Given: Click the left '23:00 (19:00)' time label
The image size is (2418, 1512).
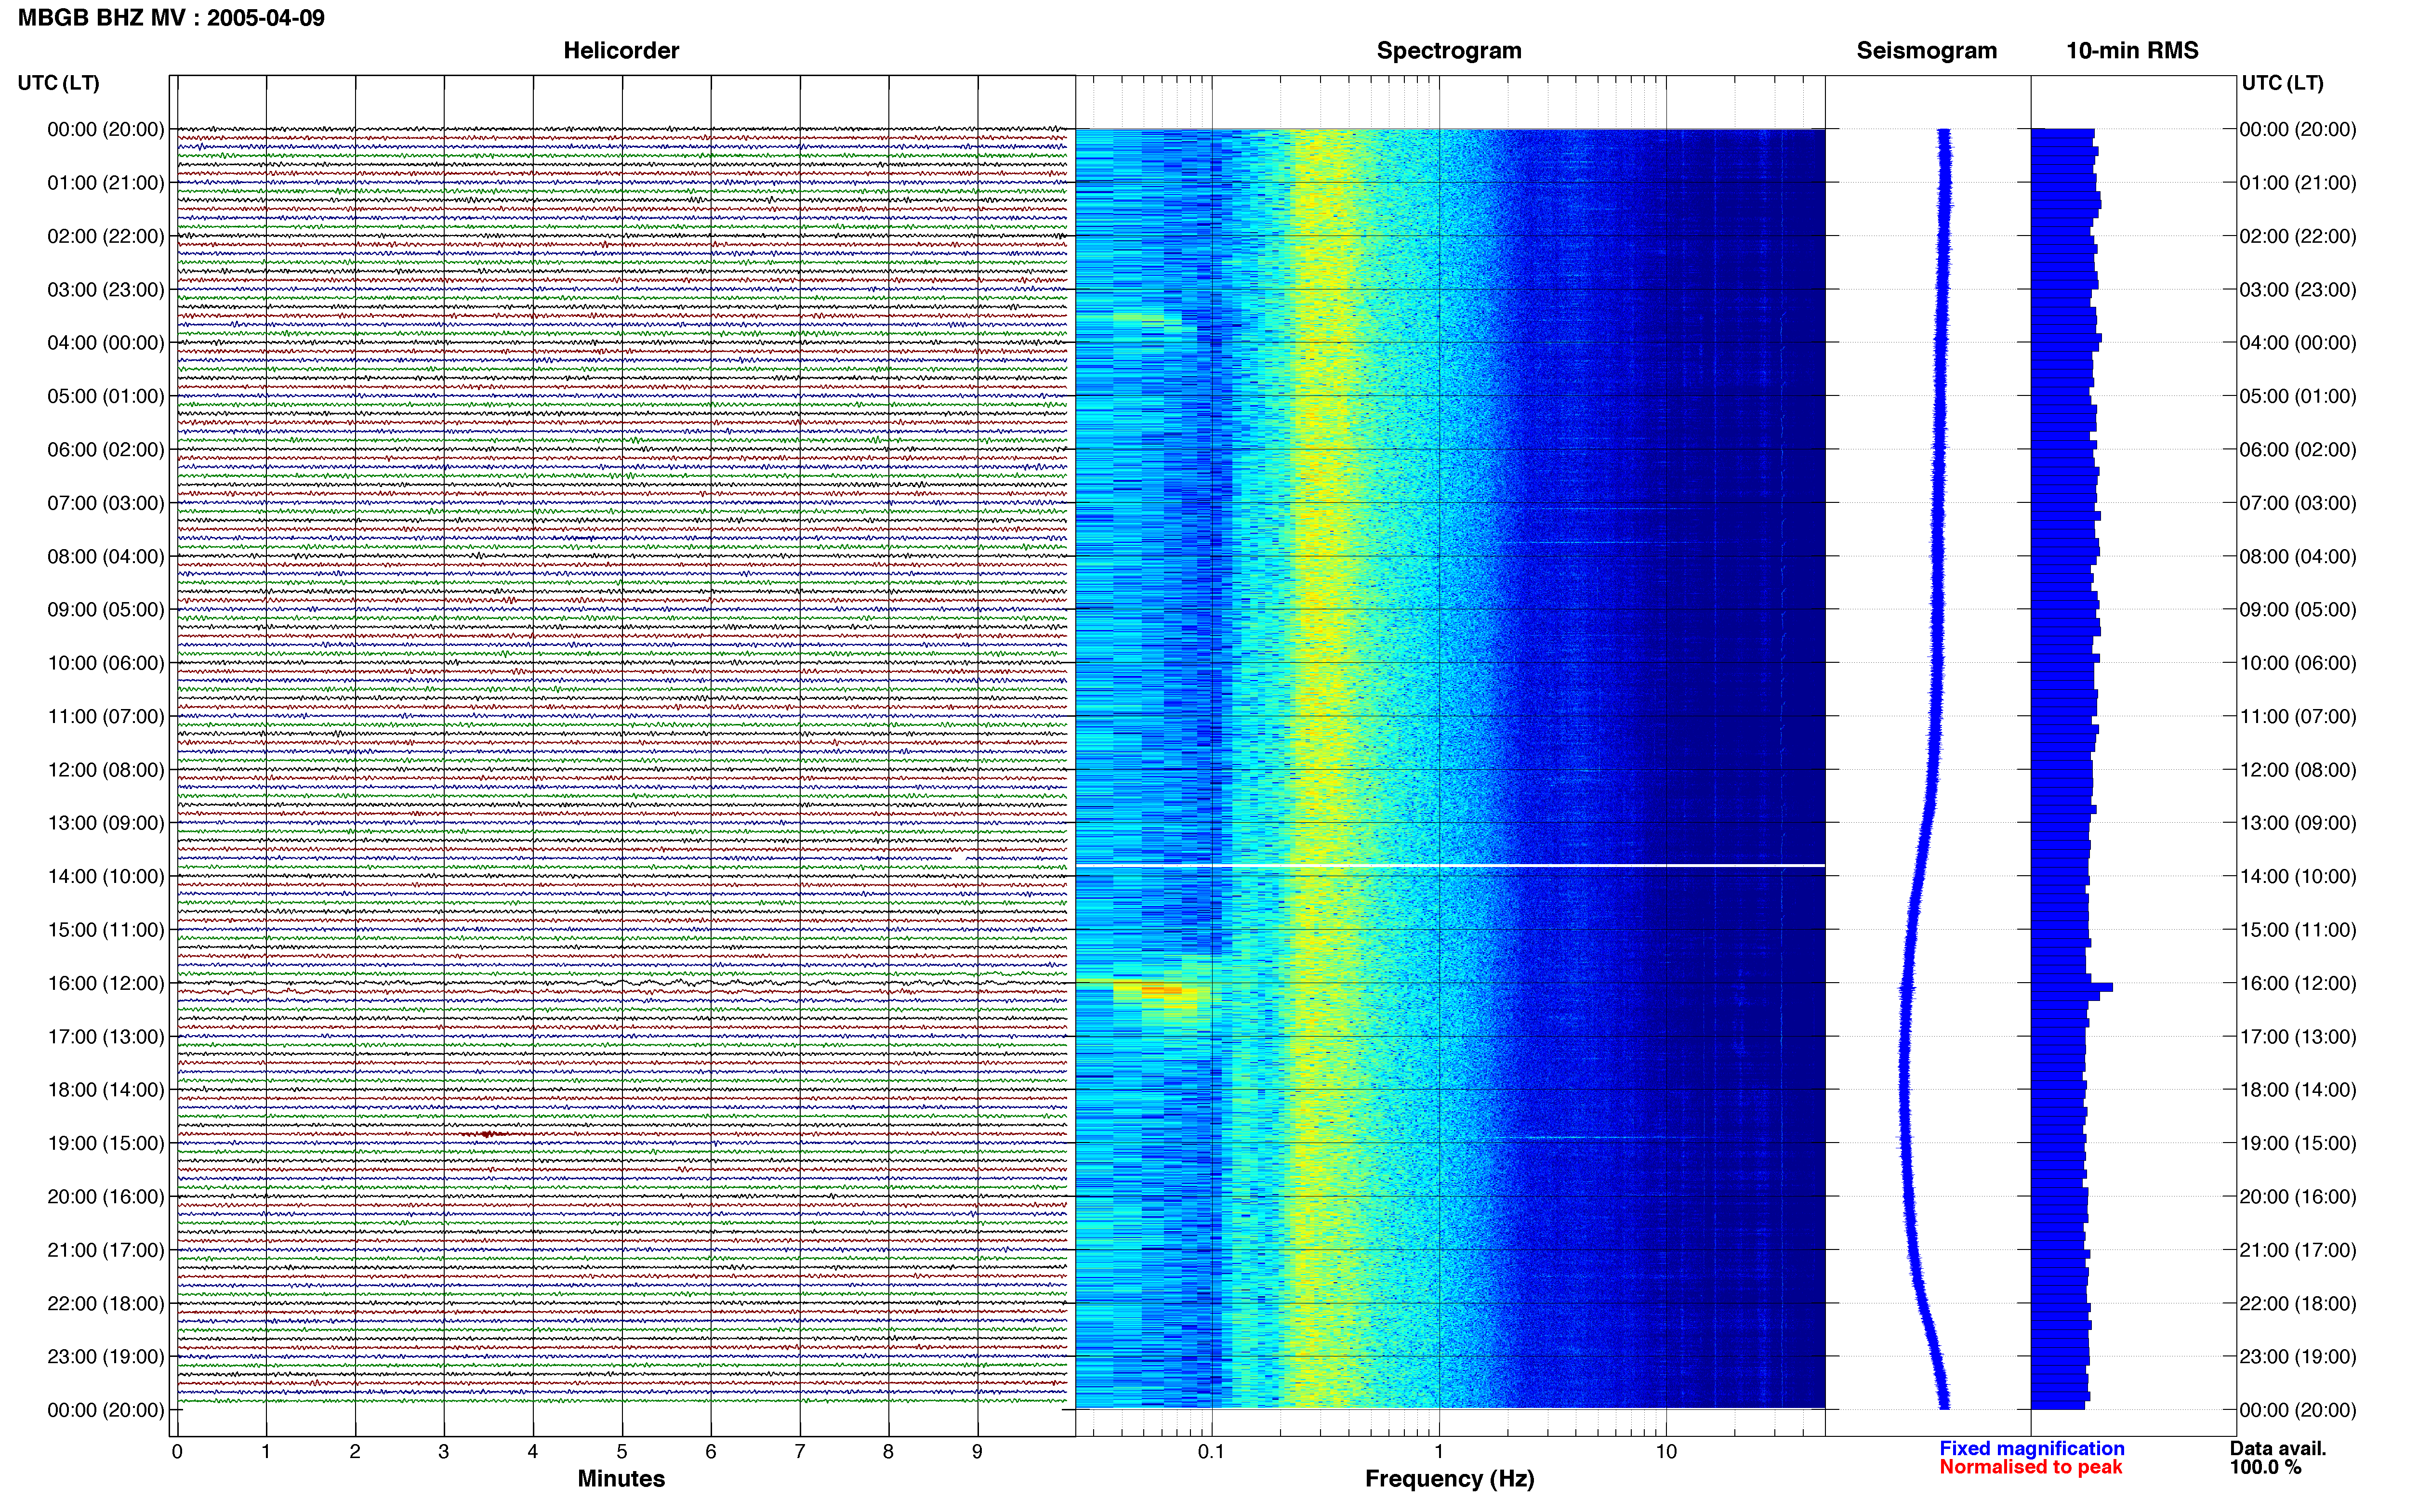Looking at the screenshot, I should coord(106,1357).
